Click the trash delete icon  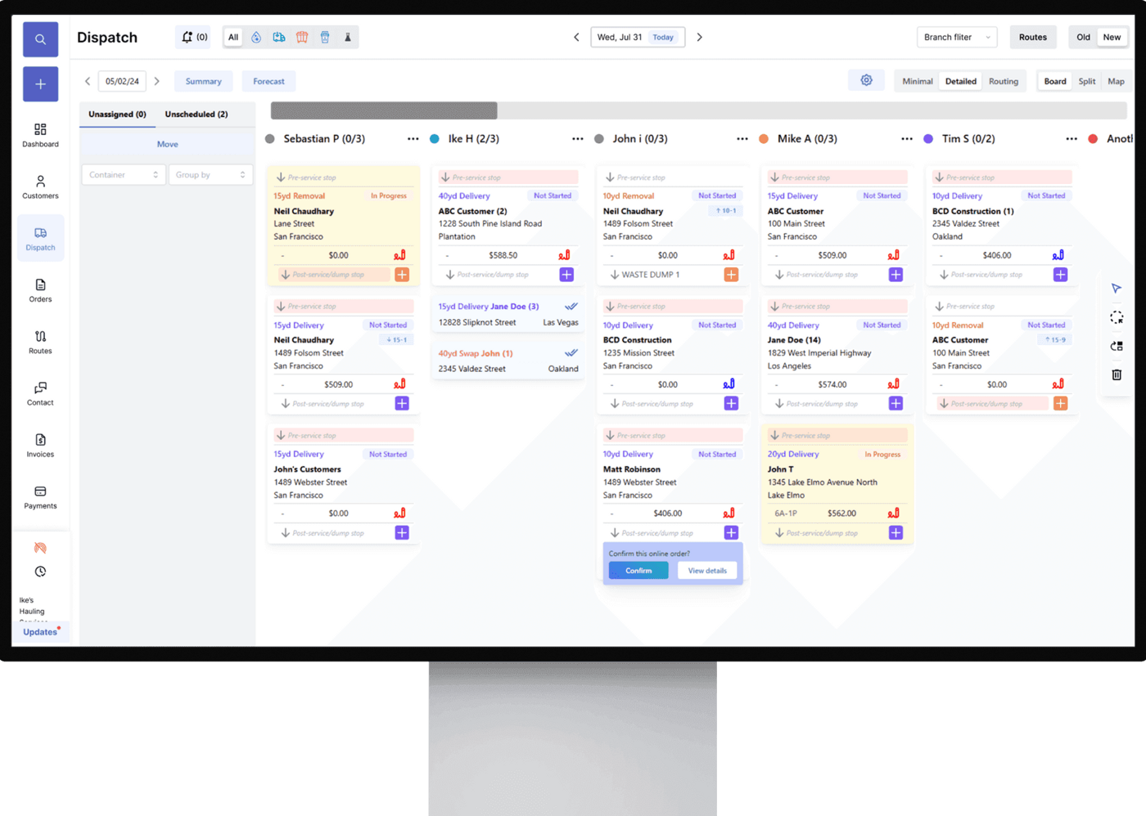[x=1117, y=374]
